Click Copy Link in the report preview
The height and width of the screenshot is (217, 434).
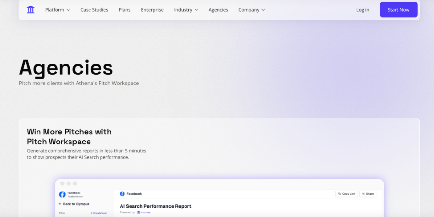pyautogui.click(x=347, y=194)
